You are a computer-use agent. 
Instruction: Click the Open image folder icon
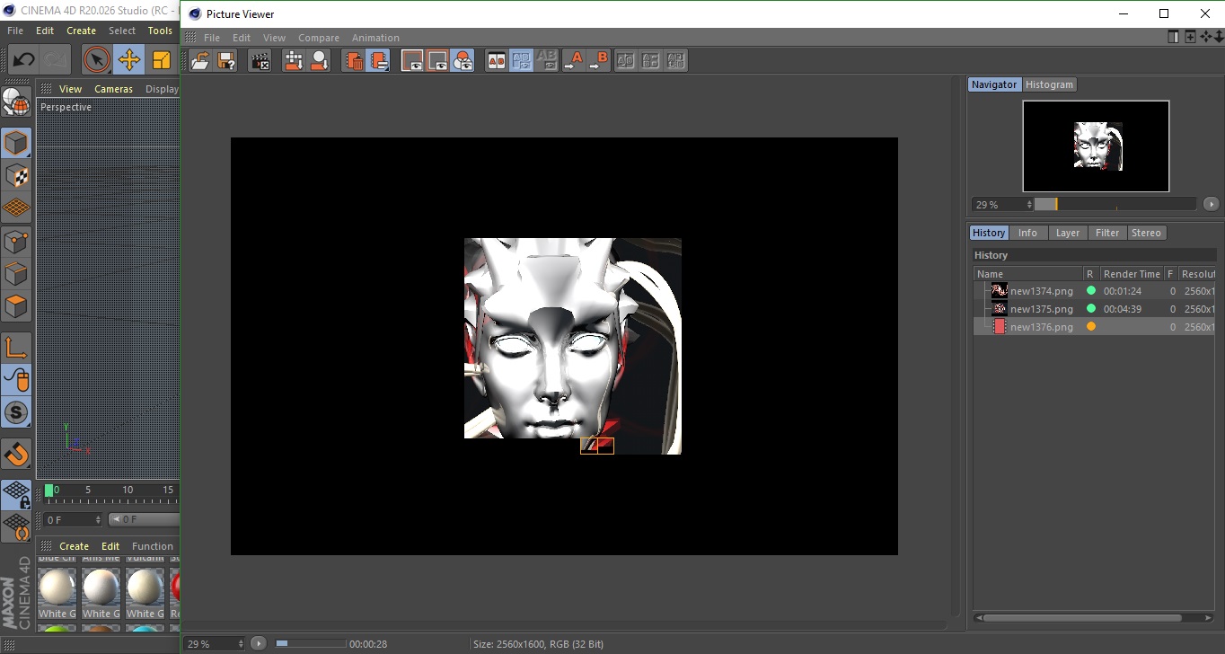(200, 60)
